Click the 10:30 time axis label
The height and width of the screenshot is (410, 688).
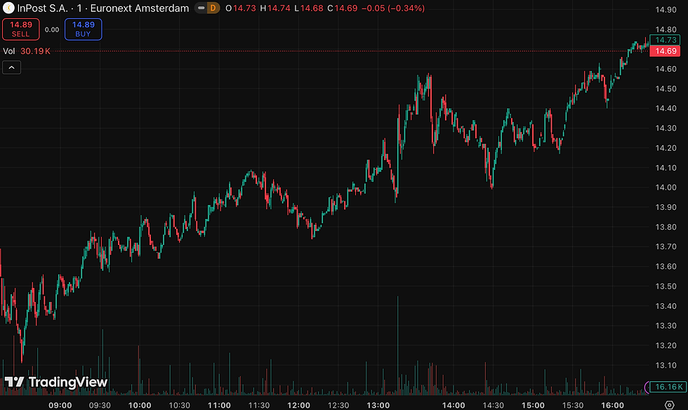180,405
